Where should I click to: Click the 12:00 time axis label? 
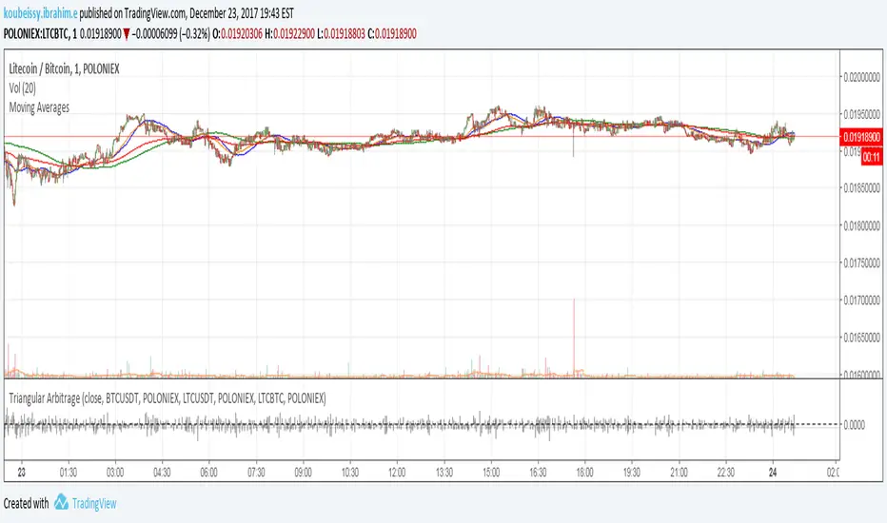tap(397, 472)
